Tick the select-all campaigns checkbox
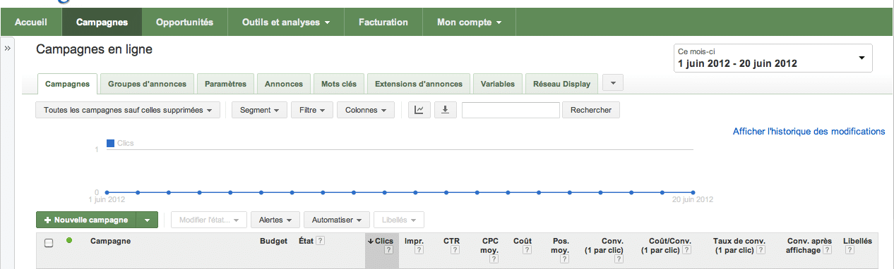The height and width of the screenshot is (269, 894). pos(49,243)
